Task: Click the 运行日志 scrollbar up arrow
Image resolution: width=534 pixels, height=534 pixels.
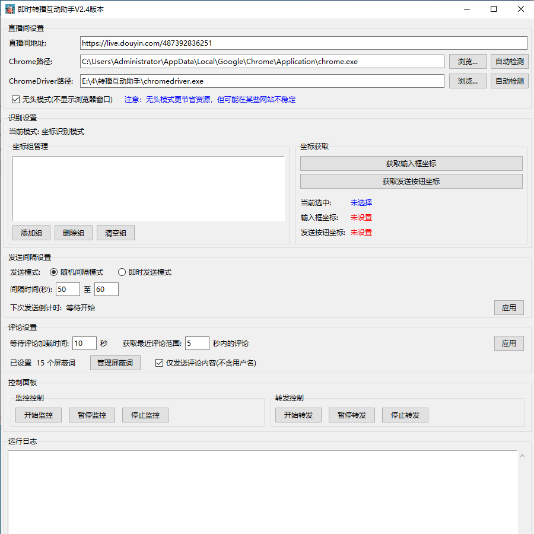Action: point(522,456)
